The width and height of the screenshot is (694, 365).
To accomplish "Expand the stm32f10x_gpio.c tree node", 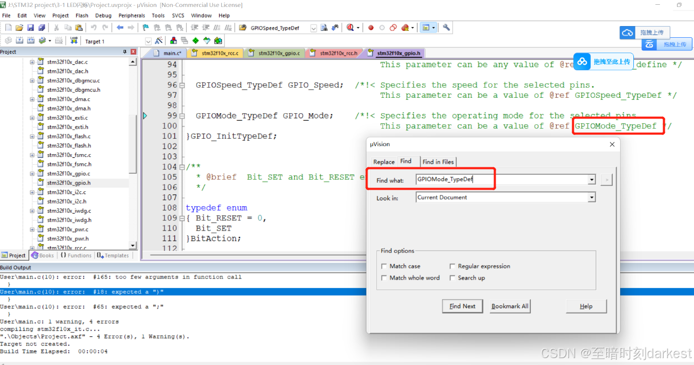I will [x=32, y=174].
